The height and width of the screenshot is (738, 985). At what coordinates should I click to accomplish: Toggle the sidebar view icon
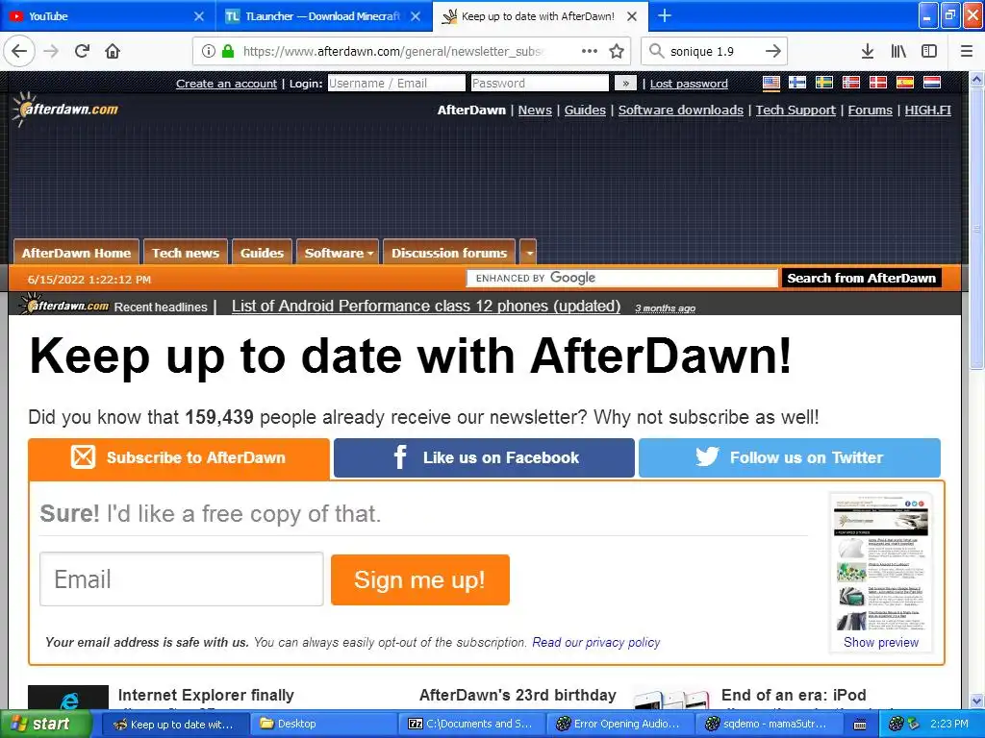pos(929,51)
